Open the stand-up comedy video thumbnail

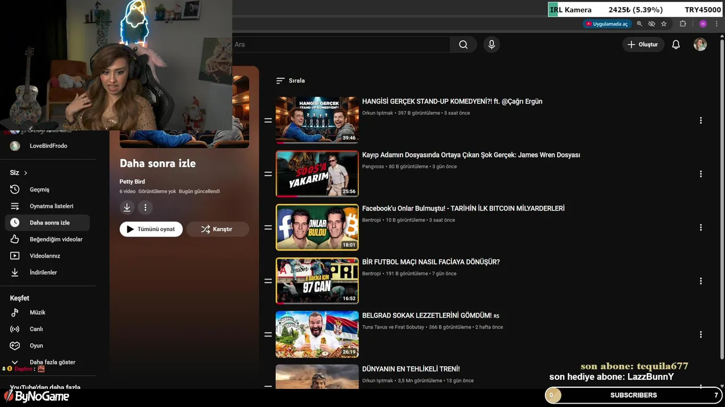point(317,120)
